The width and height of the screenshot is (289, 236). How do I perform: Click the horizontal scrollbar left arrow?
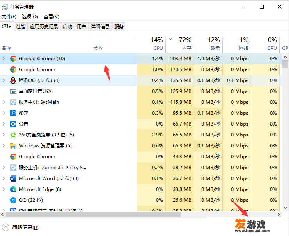click(x=3, y=215)
